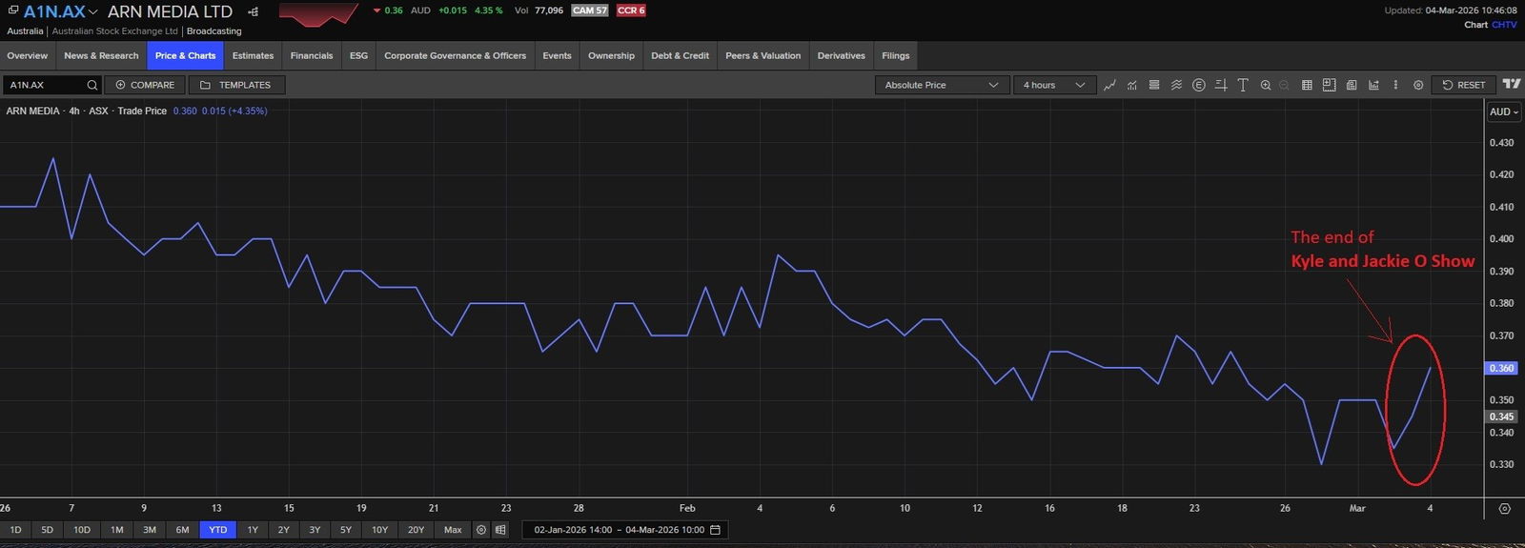Click the wavy lines overlay icon
The height and width of the screenshot is (548, 1525).
[1176, 85]
